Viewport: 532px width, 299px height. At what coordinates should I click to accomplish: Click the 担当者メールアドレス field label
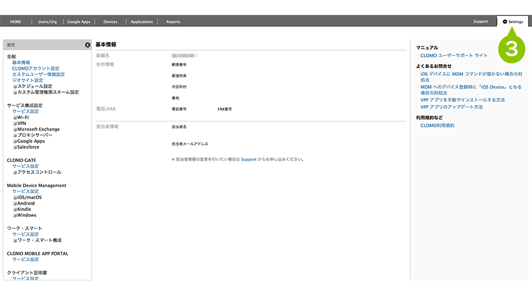[190, 144]
